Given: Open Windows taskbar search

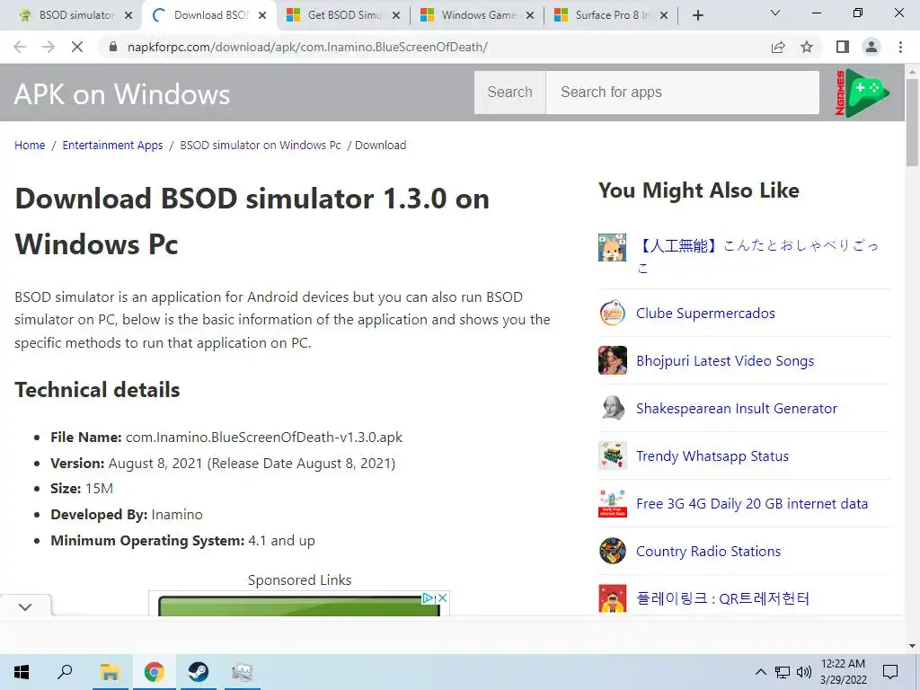Looking at the screenshot, I should click(65, 672).
